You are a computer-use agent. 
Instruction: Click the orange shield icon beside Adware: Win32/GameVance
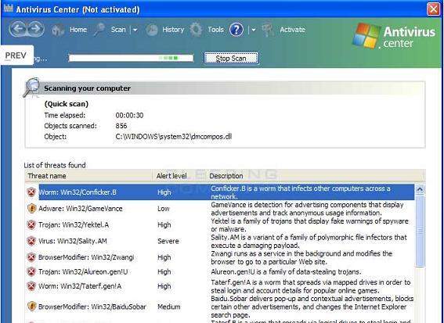click(31, 209)
